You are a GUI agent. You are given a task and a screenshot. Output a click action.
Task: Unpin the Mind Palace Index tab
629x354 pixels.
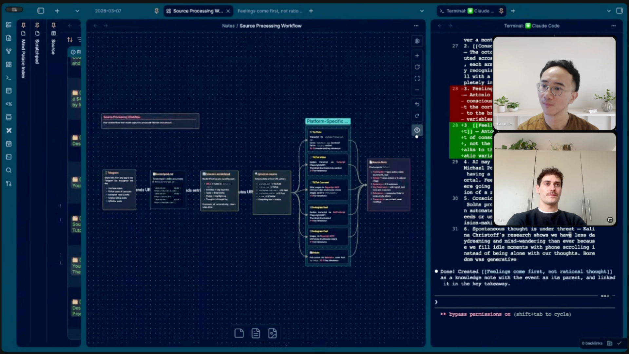pyautogui.click(x=23, y=25)
